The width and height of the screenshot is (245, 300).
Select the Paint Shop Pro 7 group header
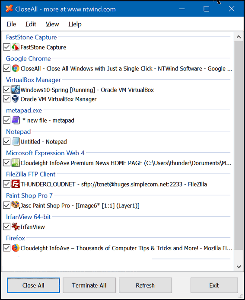(29, 195)
